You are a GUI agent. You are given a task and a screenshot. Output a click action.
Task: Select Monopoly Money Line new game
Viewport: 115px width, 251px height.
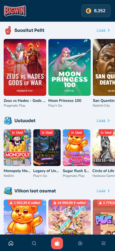coord(17,148)
